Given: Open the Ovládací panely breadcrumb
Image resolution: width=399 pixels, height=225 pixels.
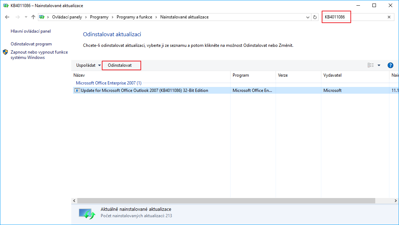Looking at the screenshot, I should (67, 17).
